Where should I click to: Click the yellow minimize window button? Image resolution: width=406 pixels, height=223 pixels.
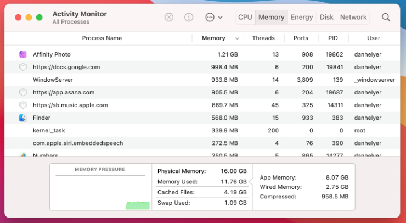pos(29,18)
